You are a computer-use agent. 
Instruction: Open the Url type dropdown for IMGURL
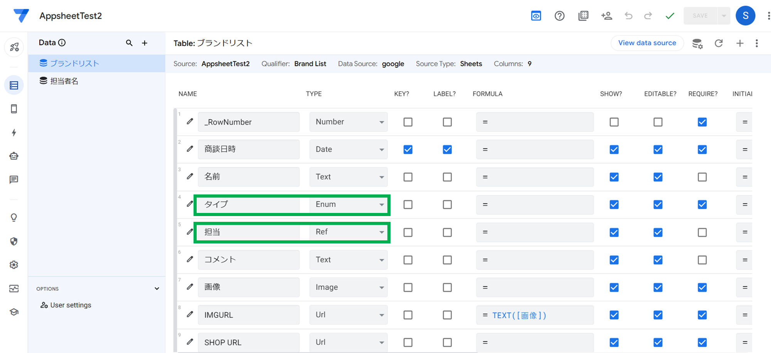348,315
